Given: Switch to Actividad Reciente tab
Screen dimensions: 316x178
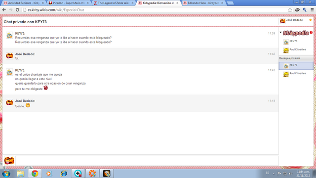Looking at the screenshot, I should (x=24, y=3).
